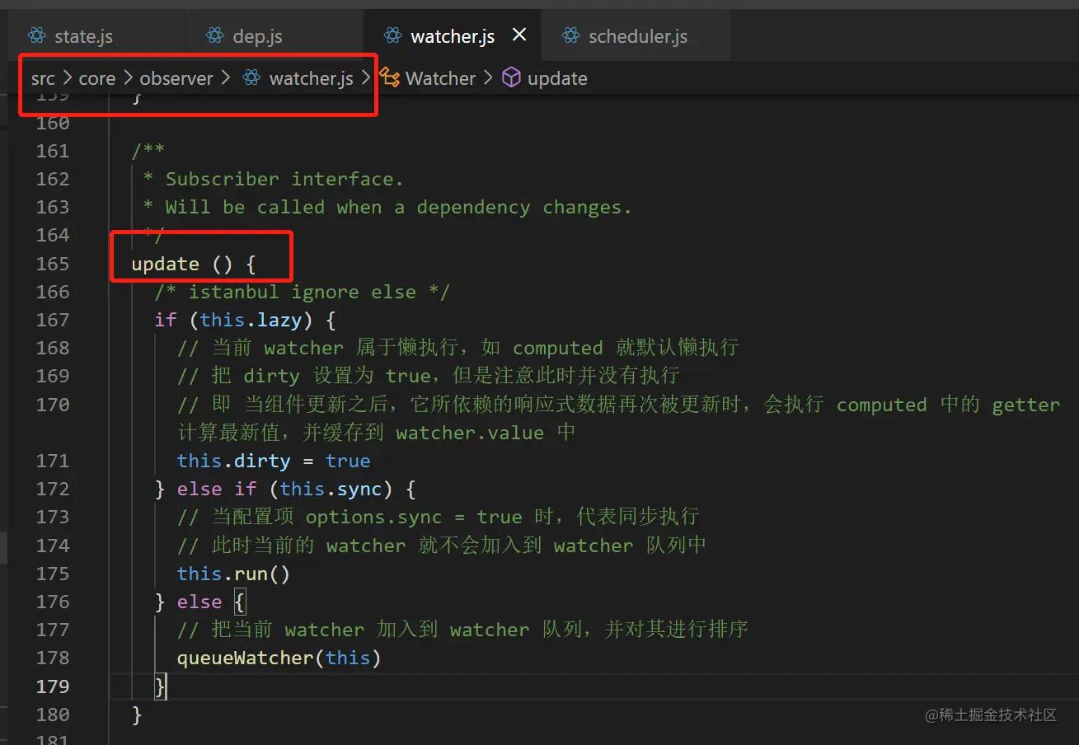Click the "queueWatcher(this)" call
This screenshot has height=745, width=1079.
[279, 658]
